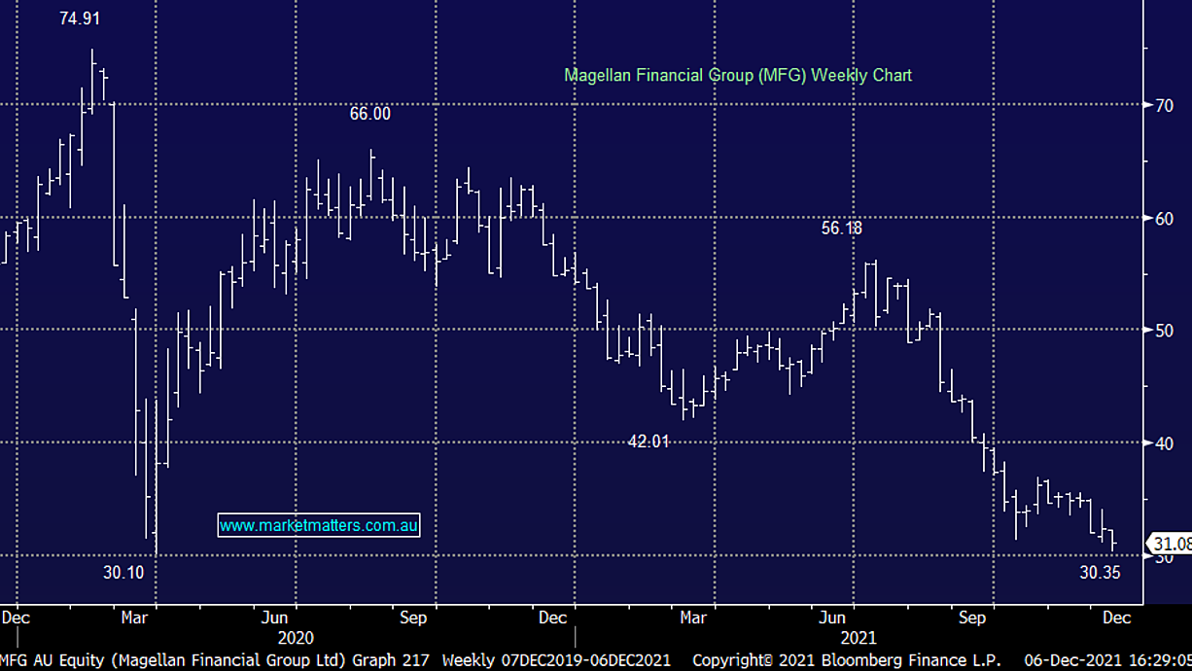Select the 30.35 low price label
Screen dimensions: 1192x671
coord(1100,573)
